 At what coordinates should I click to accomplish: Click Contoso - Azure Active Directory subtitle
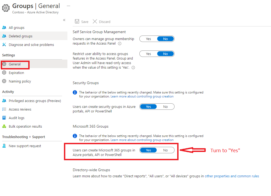[35, 12]
